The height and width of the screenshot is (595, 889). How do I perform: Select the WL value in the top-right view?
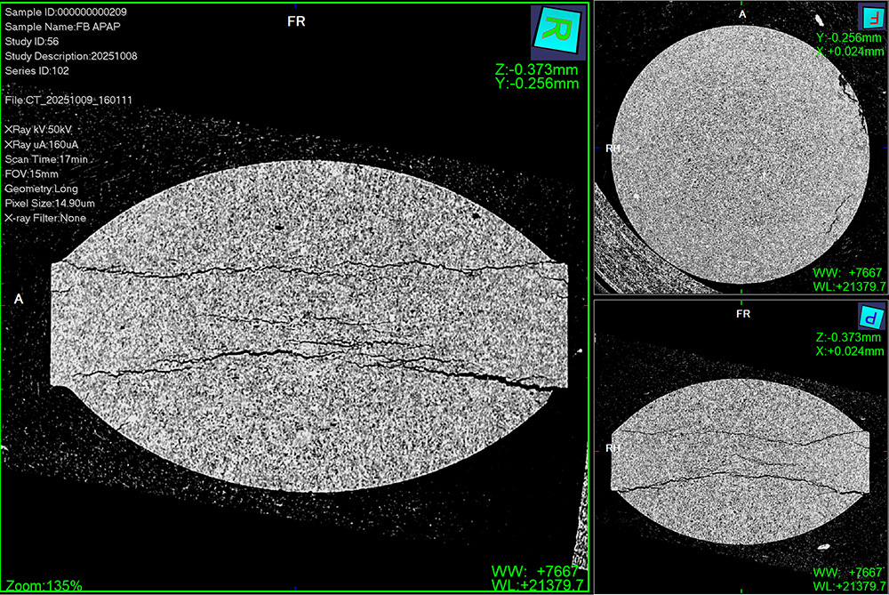point(850,285)
